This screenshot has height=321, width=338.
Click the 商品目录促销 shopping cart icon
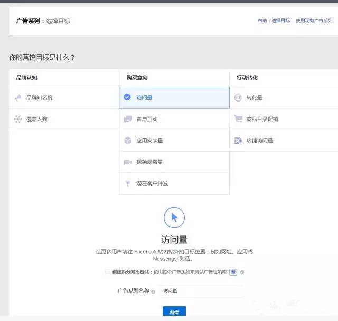point(238,119)
